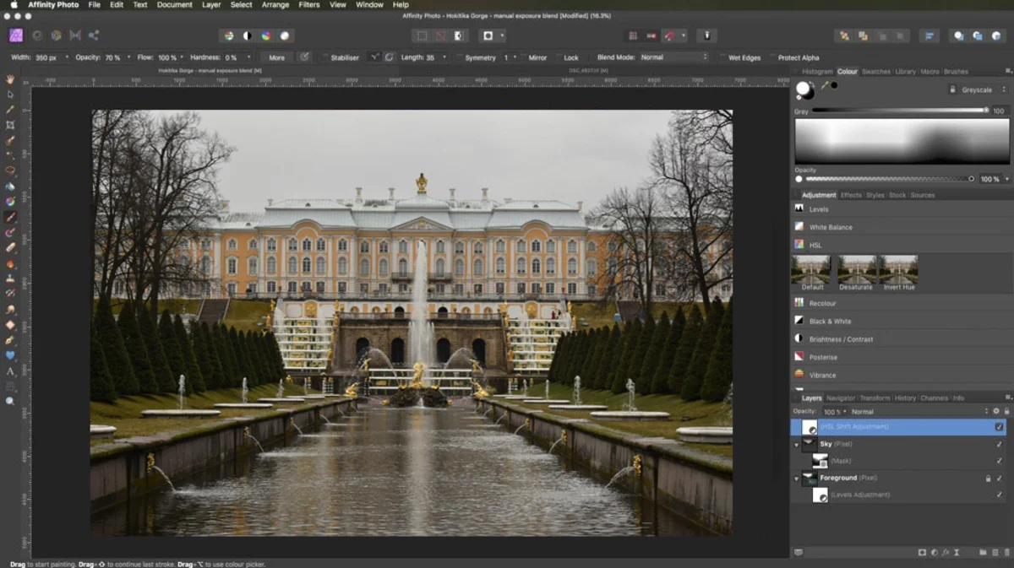
Task: Switch to the Swatches tab
Action: 876,72
